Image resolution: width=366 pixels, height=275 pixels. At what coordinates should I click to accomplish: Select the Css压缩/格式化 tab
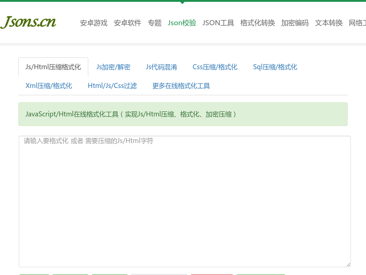pyautogui.click(x=215, y=67)
